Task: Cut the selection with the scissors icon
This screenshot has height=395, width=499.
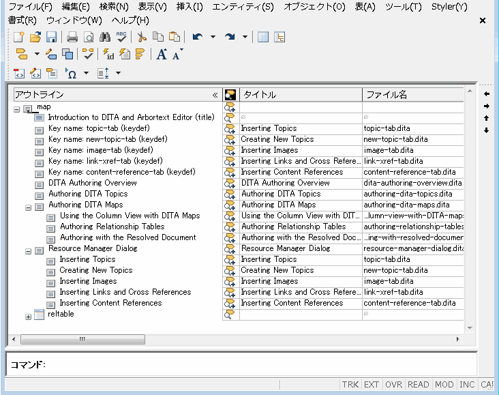Action: coord(142,37)
